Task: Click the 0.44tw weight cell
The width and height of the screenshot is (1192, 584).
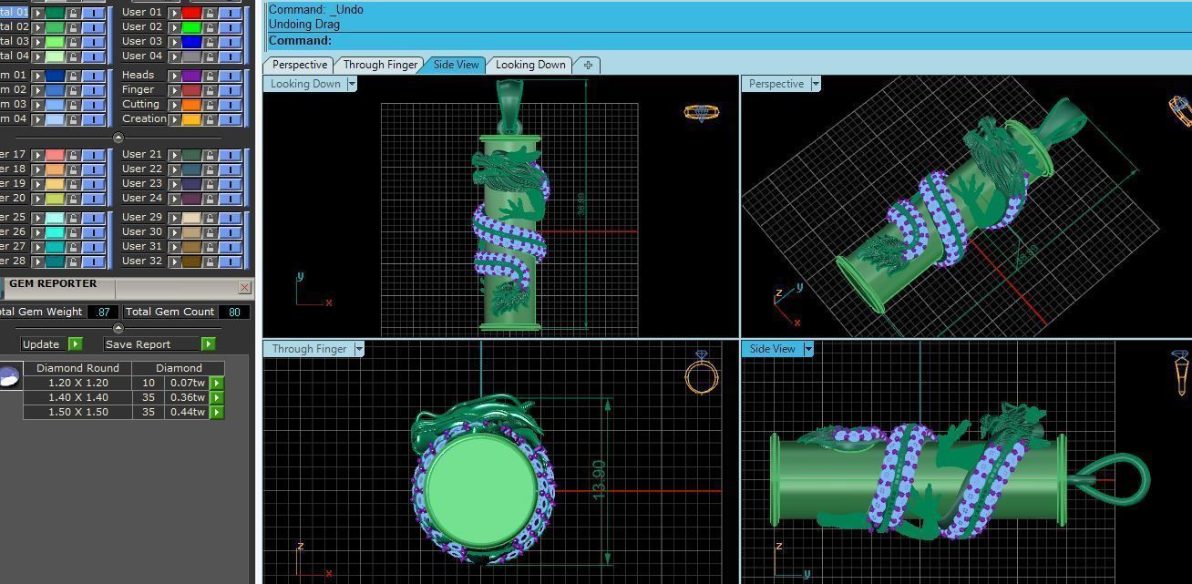Action: coord(188,413)
